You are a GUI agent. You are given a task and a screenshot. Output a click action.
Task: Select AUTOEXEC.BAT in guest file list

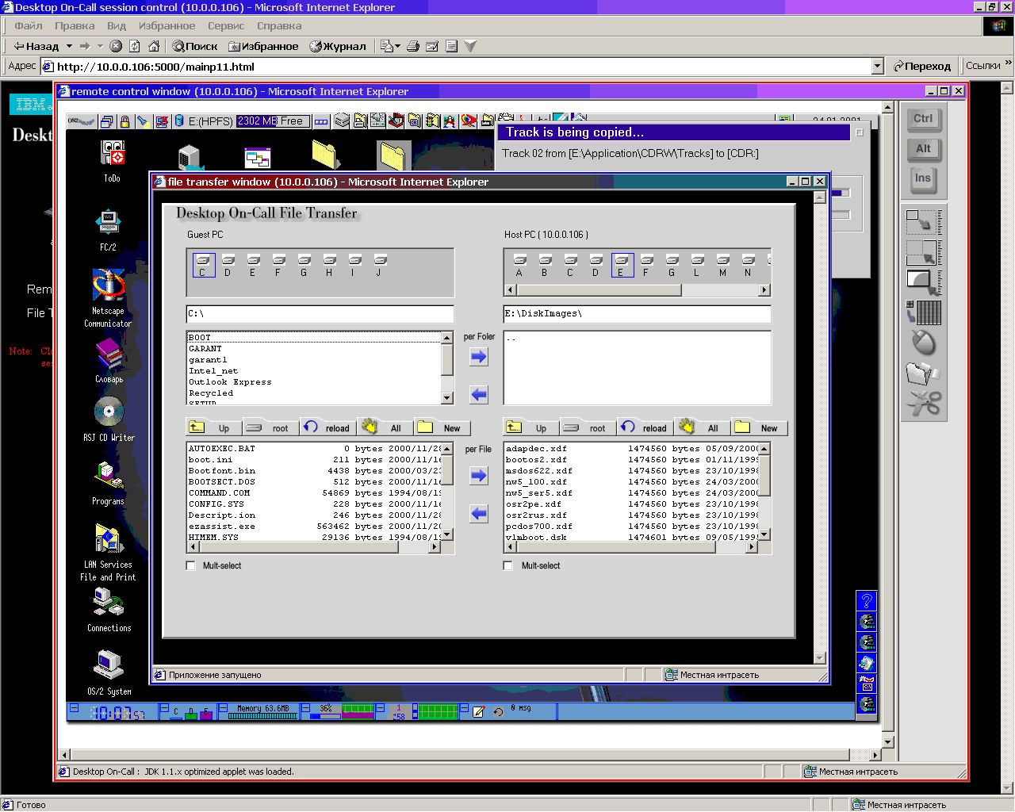point(314,449)
